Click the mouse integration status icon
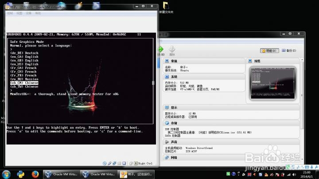The width and height of the screenshot is (319, 179). [x=131, y=164]
